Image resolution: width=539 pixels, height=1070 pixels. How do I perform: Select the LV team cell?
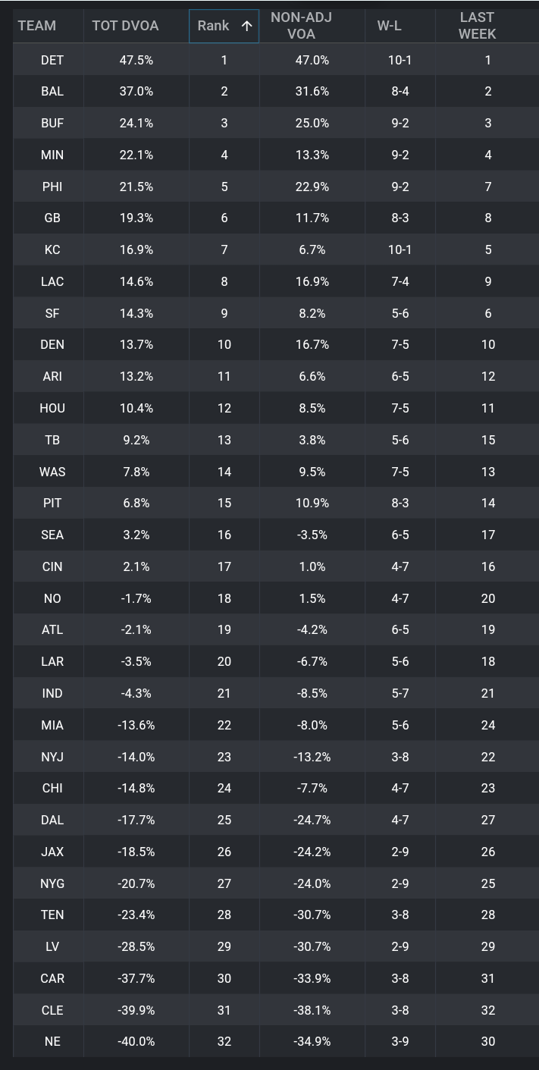[x=52, y=946]
